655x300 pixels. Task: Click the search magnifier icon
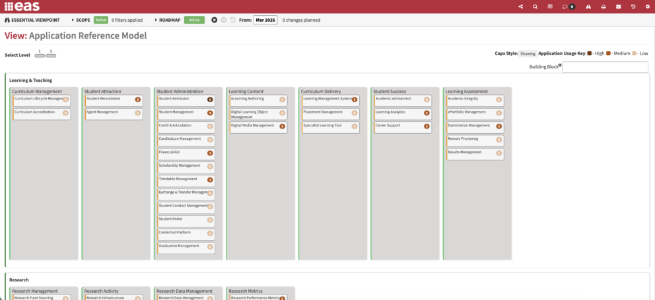(x=535, y=7)
